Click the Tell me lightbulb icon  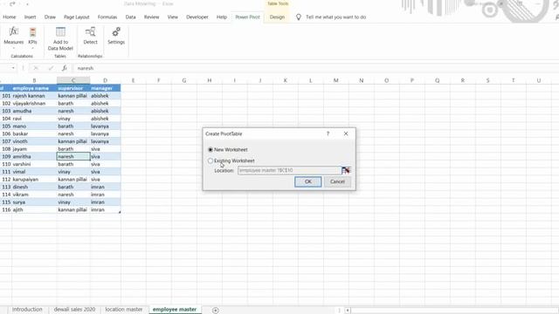299,17
